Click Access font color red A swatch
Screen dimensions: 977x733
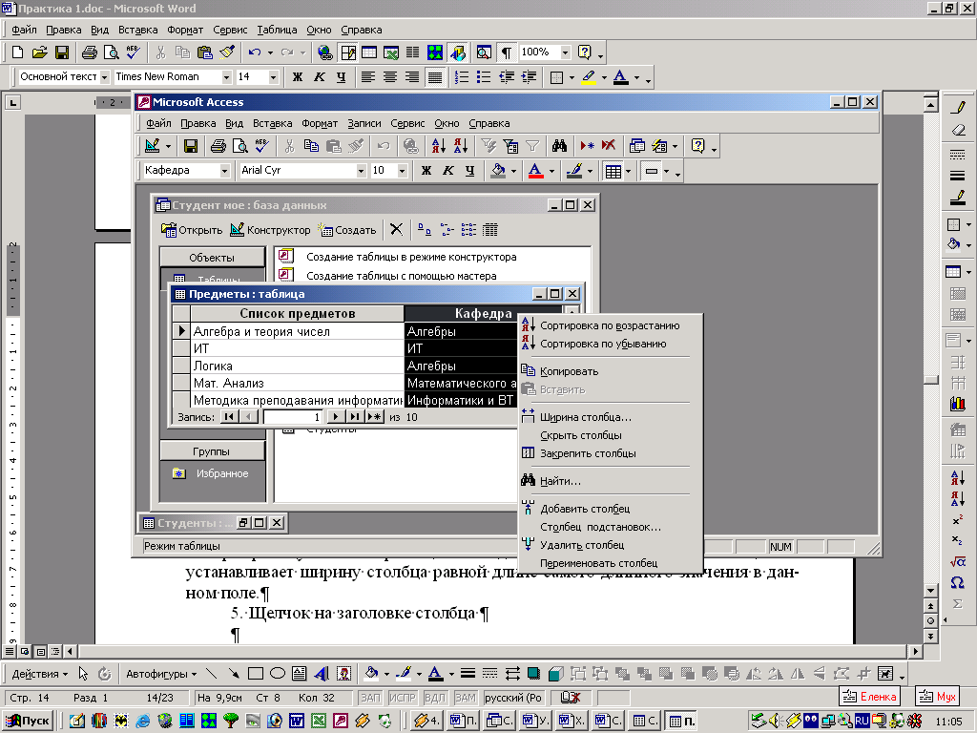click(535, 170)
